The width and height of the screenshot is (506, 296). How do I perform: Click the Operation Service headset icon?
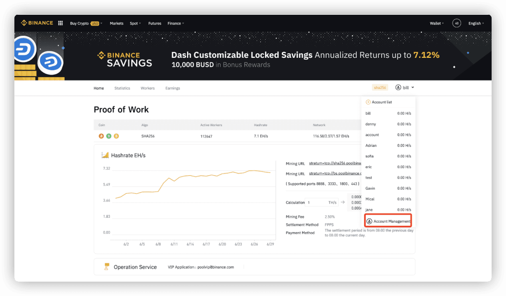pyautogui.click(x=106, y=267)
